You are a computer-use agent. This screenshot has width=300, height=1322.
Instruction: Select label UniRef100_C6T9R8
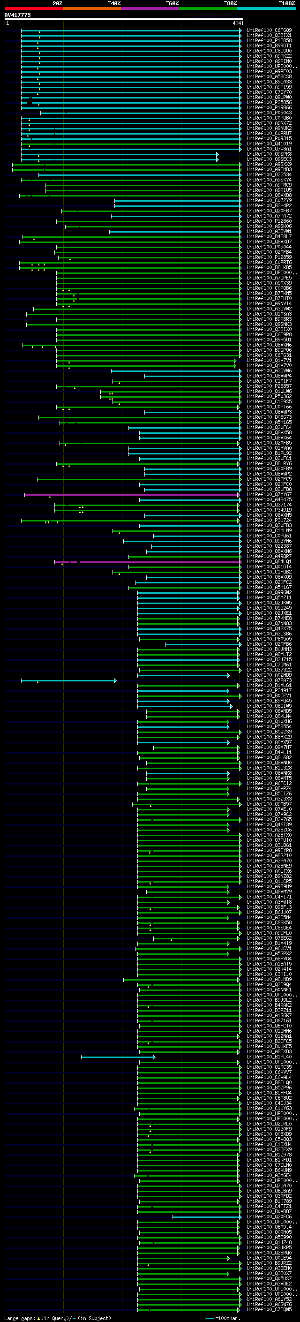point(269,335)
